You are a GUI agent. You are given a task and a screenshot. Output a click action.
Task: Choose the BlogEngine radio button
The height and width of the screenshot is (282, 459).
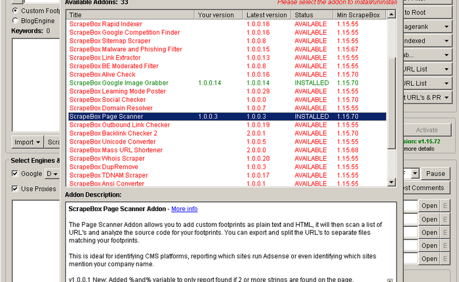click(16, 20)
